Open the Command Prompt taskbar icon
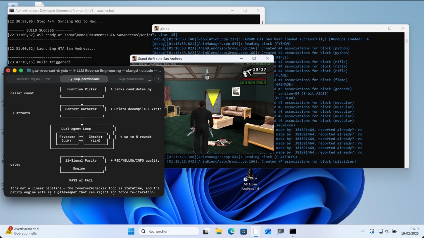424x238 pixels. click(x=293, y=231)
